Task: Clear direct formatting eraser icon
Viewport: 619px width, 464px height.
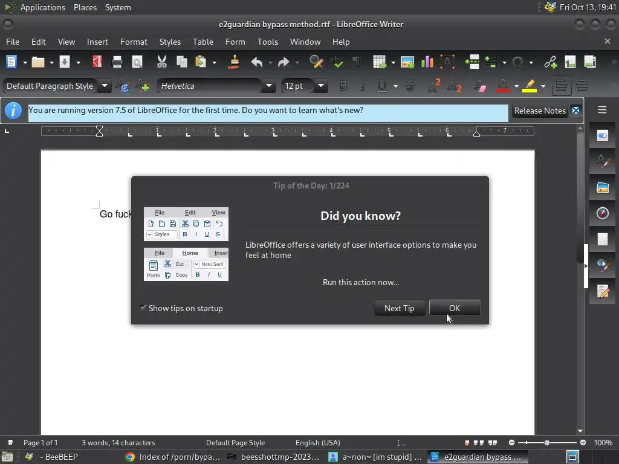Action: point(480,86)
